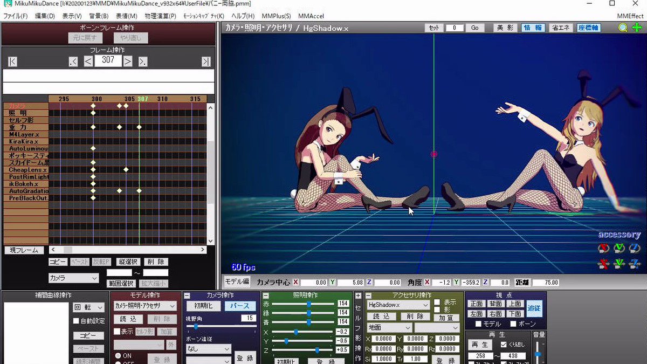Jump to the first frame button

pos(13,61)
